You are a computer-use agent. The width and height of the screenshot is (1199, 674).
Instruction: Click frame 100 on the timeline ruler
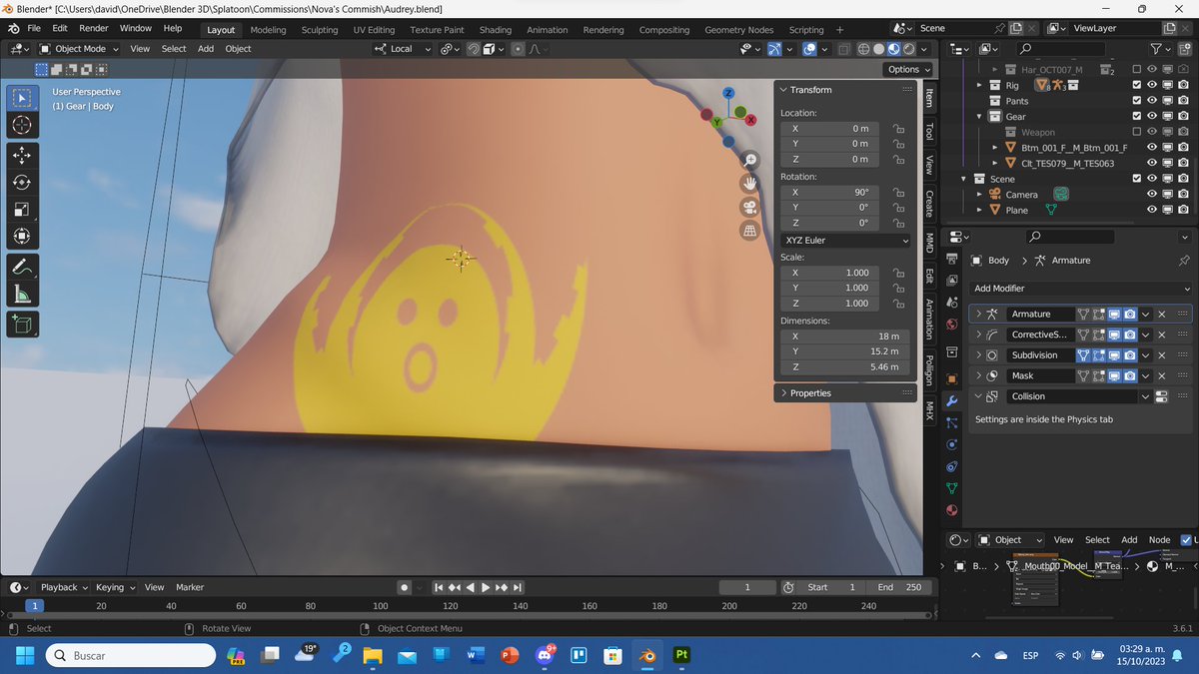tap(380, 605)
